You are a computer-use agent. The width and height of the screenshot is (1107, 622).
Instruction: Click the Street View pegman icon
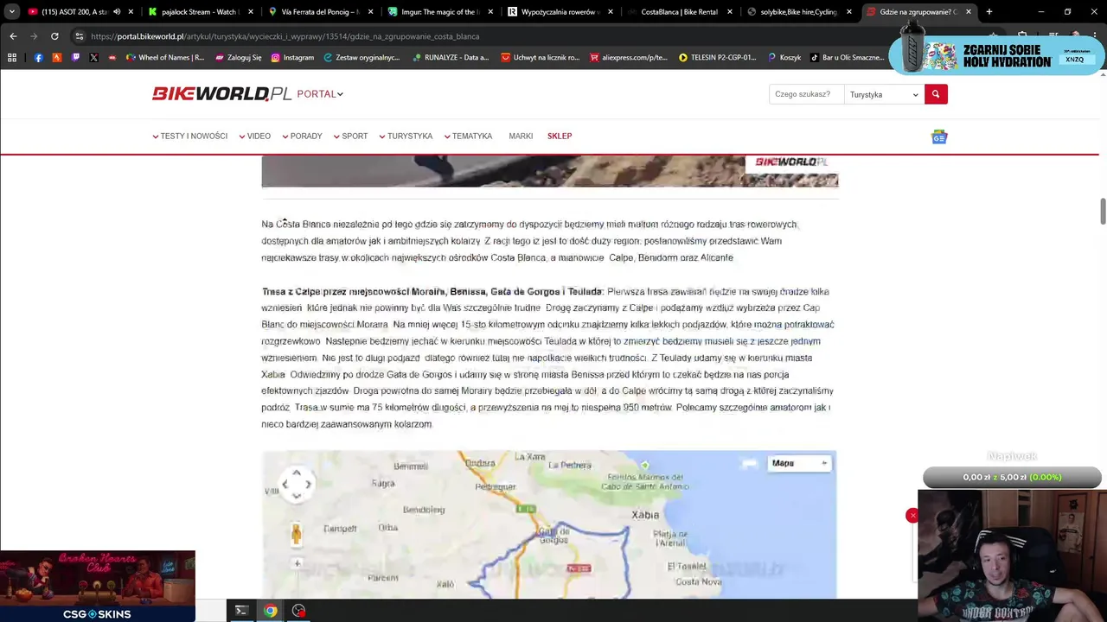[x=297, y=535]
